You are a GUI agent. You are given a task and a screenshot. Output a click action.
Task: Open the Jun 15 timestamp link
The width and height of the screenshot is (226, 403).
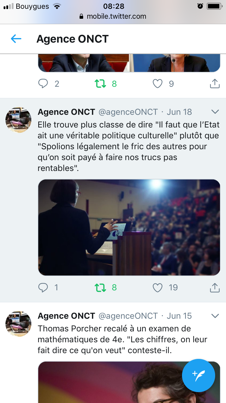click(179, 316)
